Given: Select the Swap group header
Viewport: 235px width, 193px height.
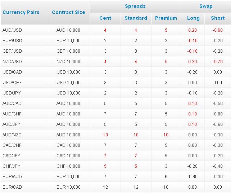Looking at the screenshot, I should click(206, 6).
